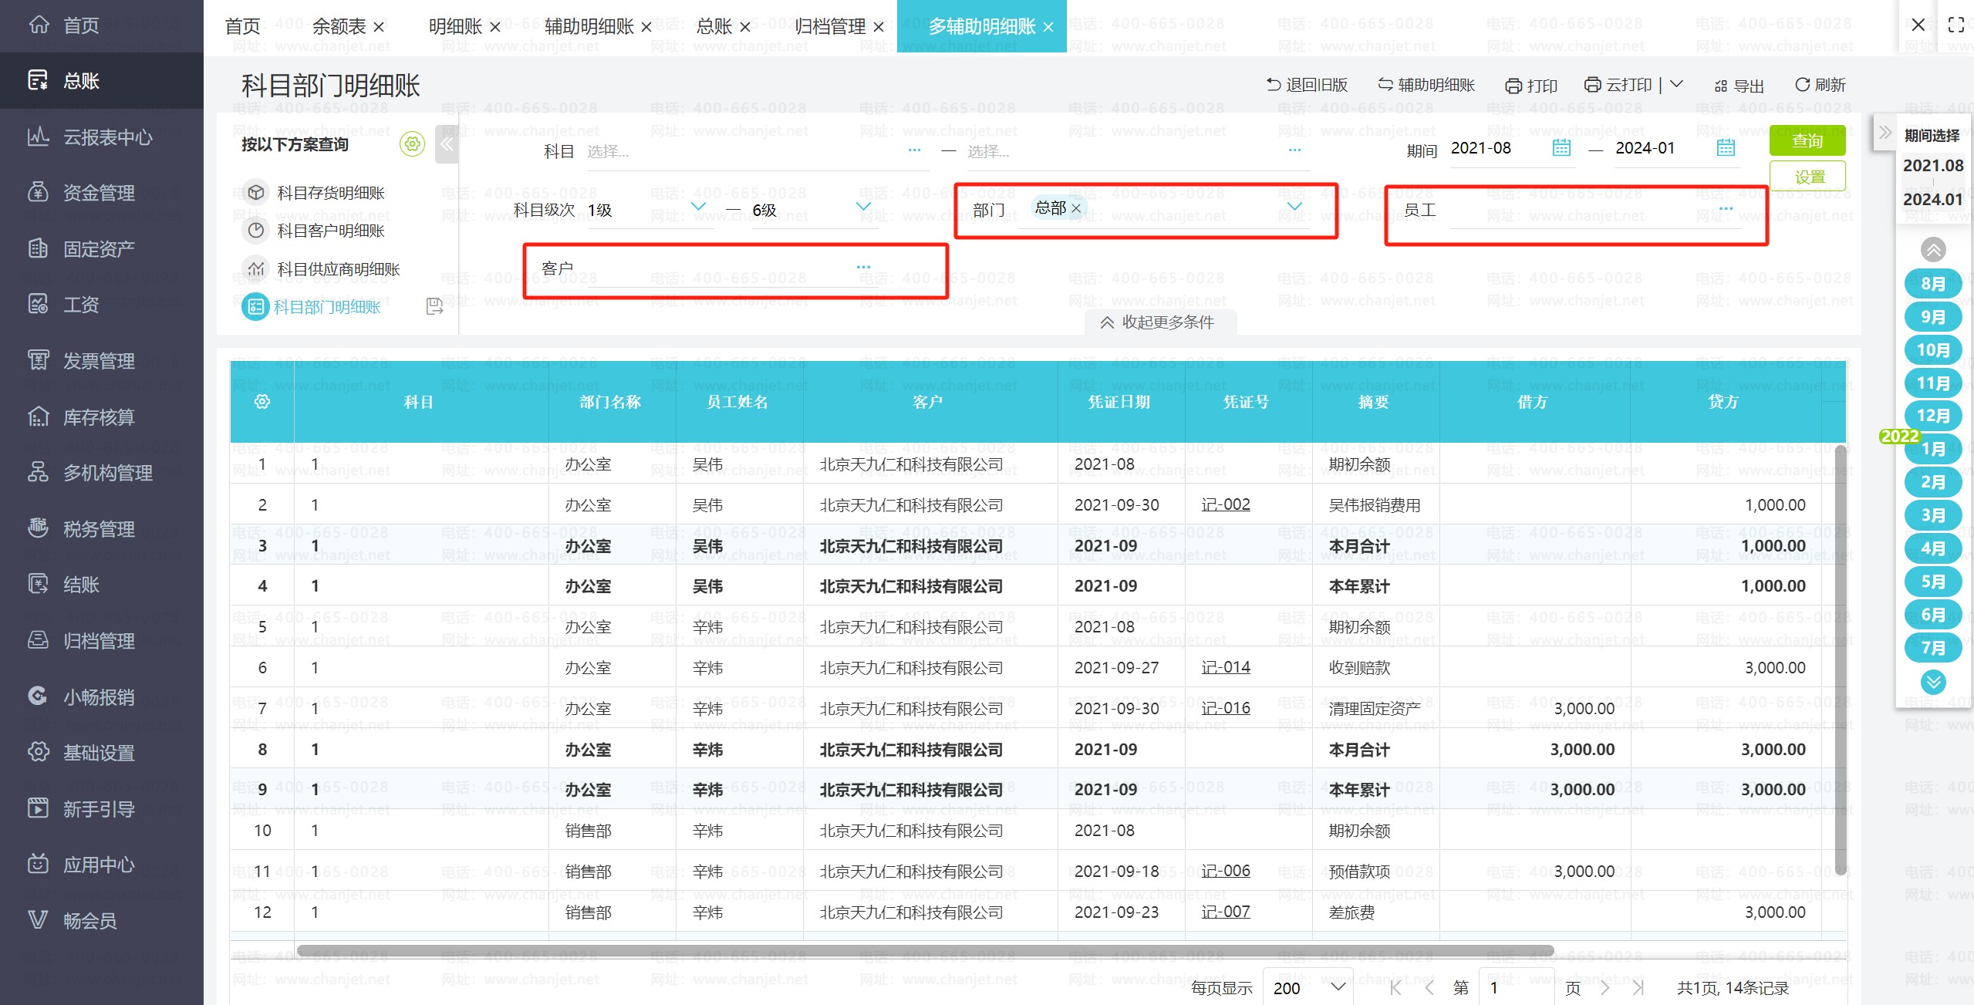1974x1005 pixels.
Task: Click the 打印 print icon
Action: click(x=1513, y=85)
